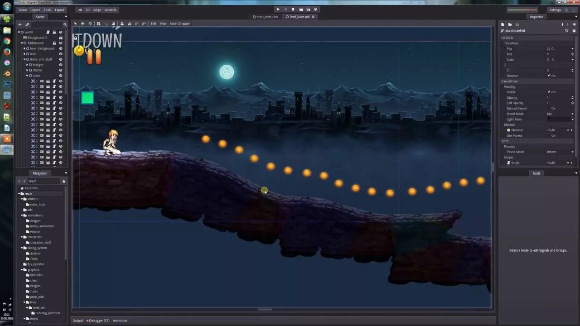This screenshot has width=580, height=326.
Task: Open the Script resource dropdown
Action: (x=568, y=163)
